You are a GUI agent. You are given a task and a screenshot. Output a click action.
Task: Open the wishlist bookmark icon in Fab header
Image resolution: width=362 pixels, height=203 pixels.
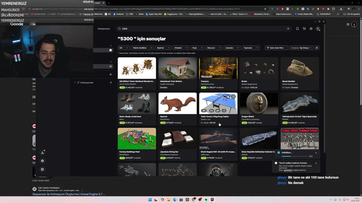coord(297,29)
